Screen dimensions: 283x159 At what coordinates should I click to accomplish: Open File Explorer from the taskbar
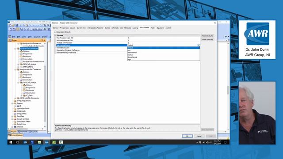(x=39, y=142)
